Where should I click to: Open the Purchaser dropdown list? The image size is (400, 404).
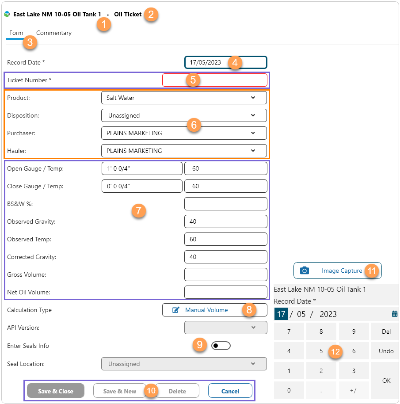click(x=253, y=133)
